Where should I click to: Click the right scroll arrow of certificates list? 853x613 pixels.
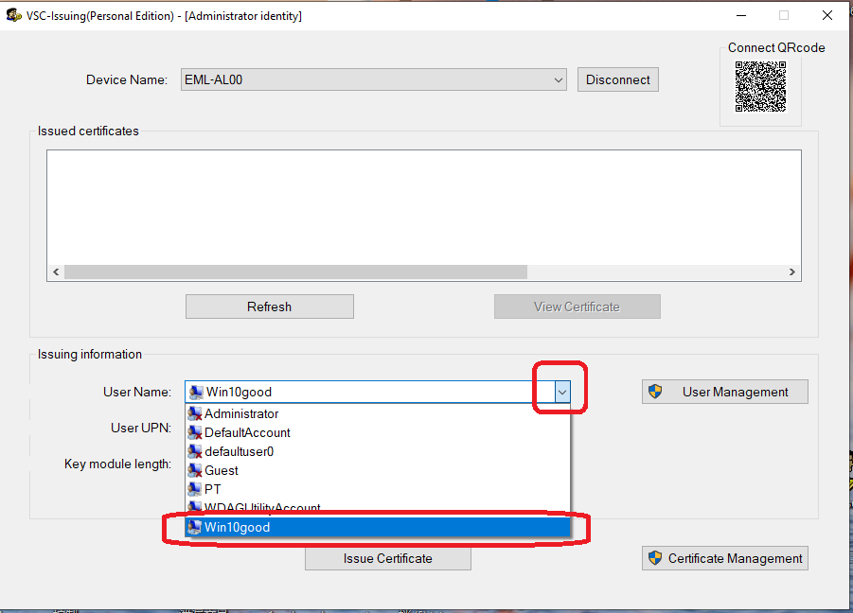[792, 271]
